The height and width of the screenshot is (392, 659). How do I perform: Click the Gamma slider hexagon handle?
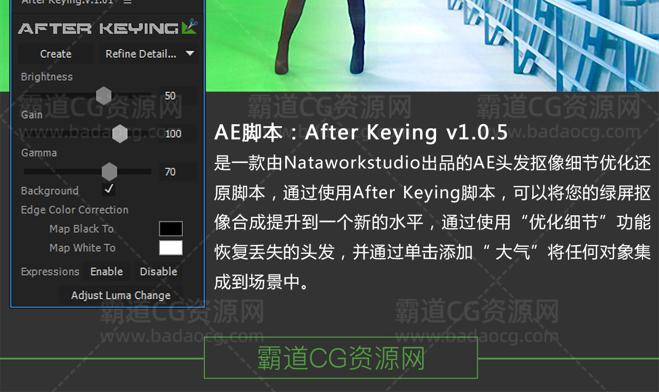tap(109, 172)
